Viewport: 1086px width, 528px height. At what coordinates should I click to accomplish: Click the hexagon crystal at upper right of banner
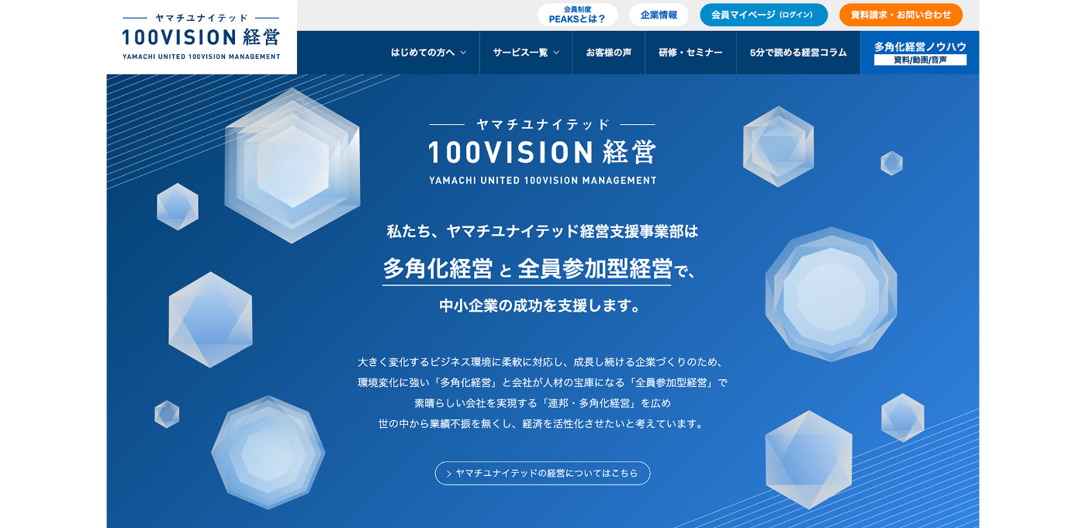(x=778, y=146)
